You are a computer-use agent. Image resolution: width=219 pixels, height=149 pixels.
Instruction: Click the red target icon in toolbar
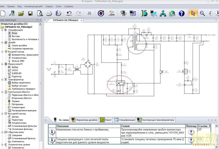[x=101, y=13]
